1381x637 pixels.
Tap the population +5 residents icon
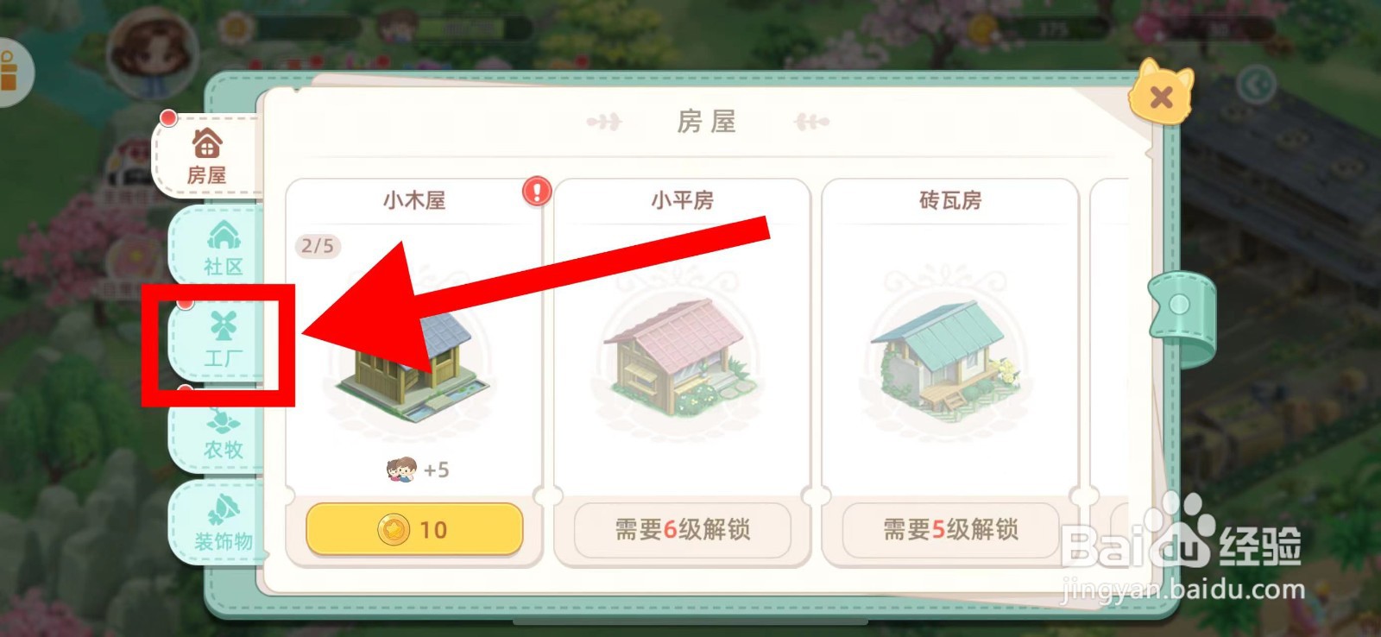(400, 470)
